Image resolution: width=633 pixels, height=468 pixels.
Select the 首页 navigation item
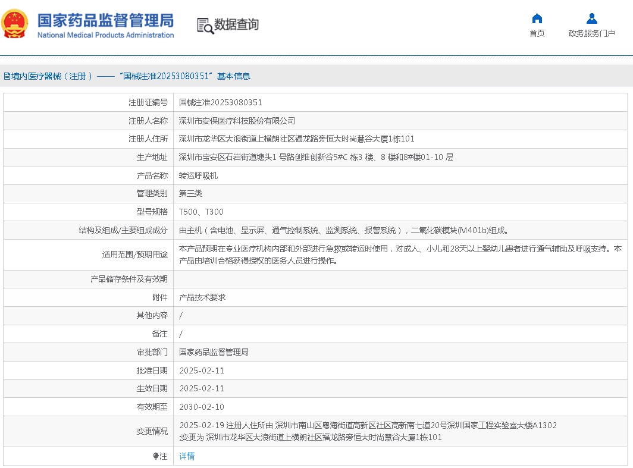(x=537, y=33)
